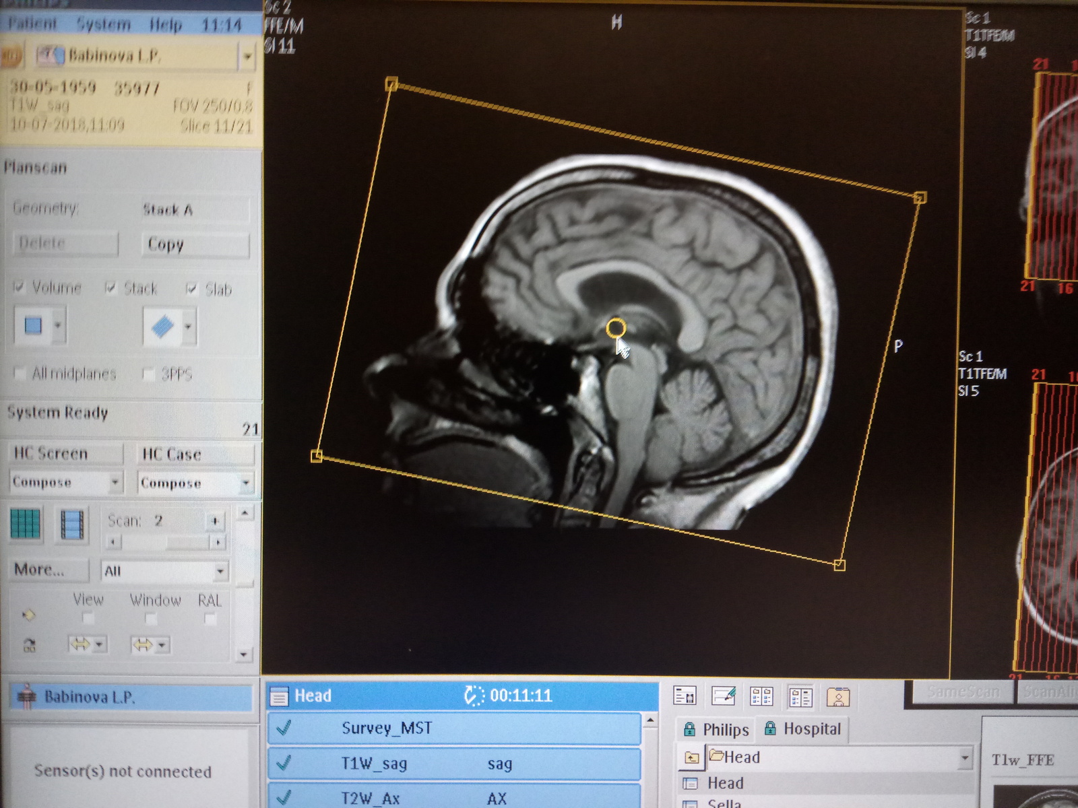Screen dimensions: 1078x808
Task: Click the top-left corner handle of planning box
Action: 391,84
